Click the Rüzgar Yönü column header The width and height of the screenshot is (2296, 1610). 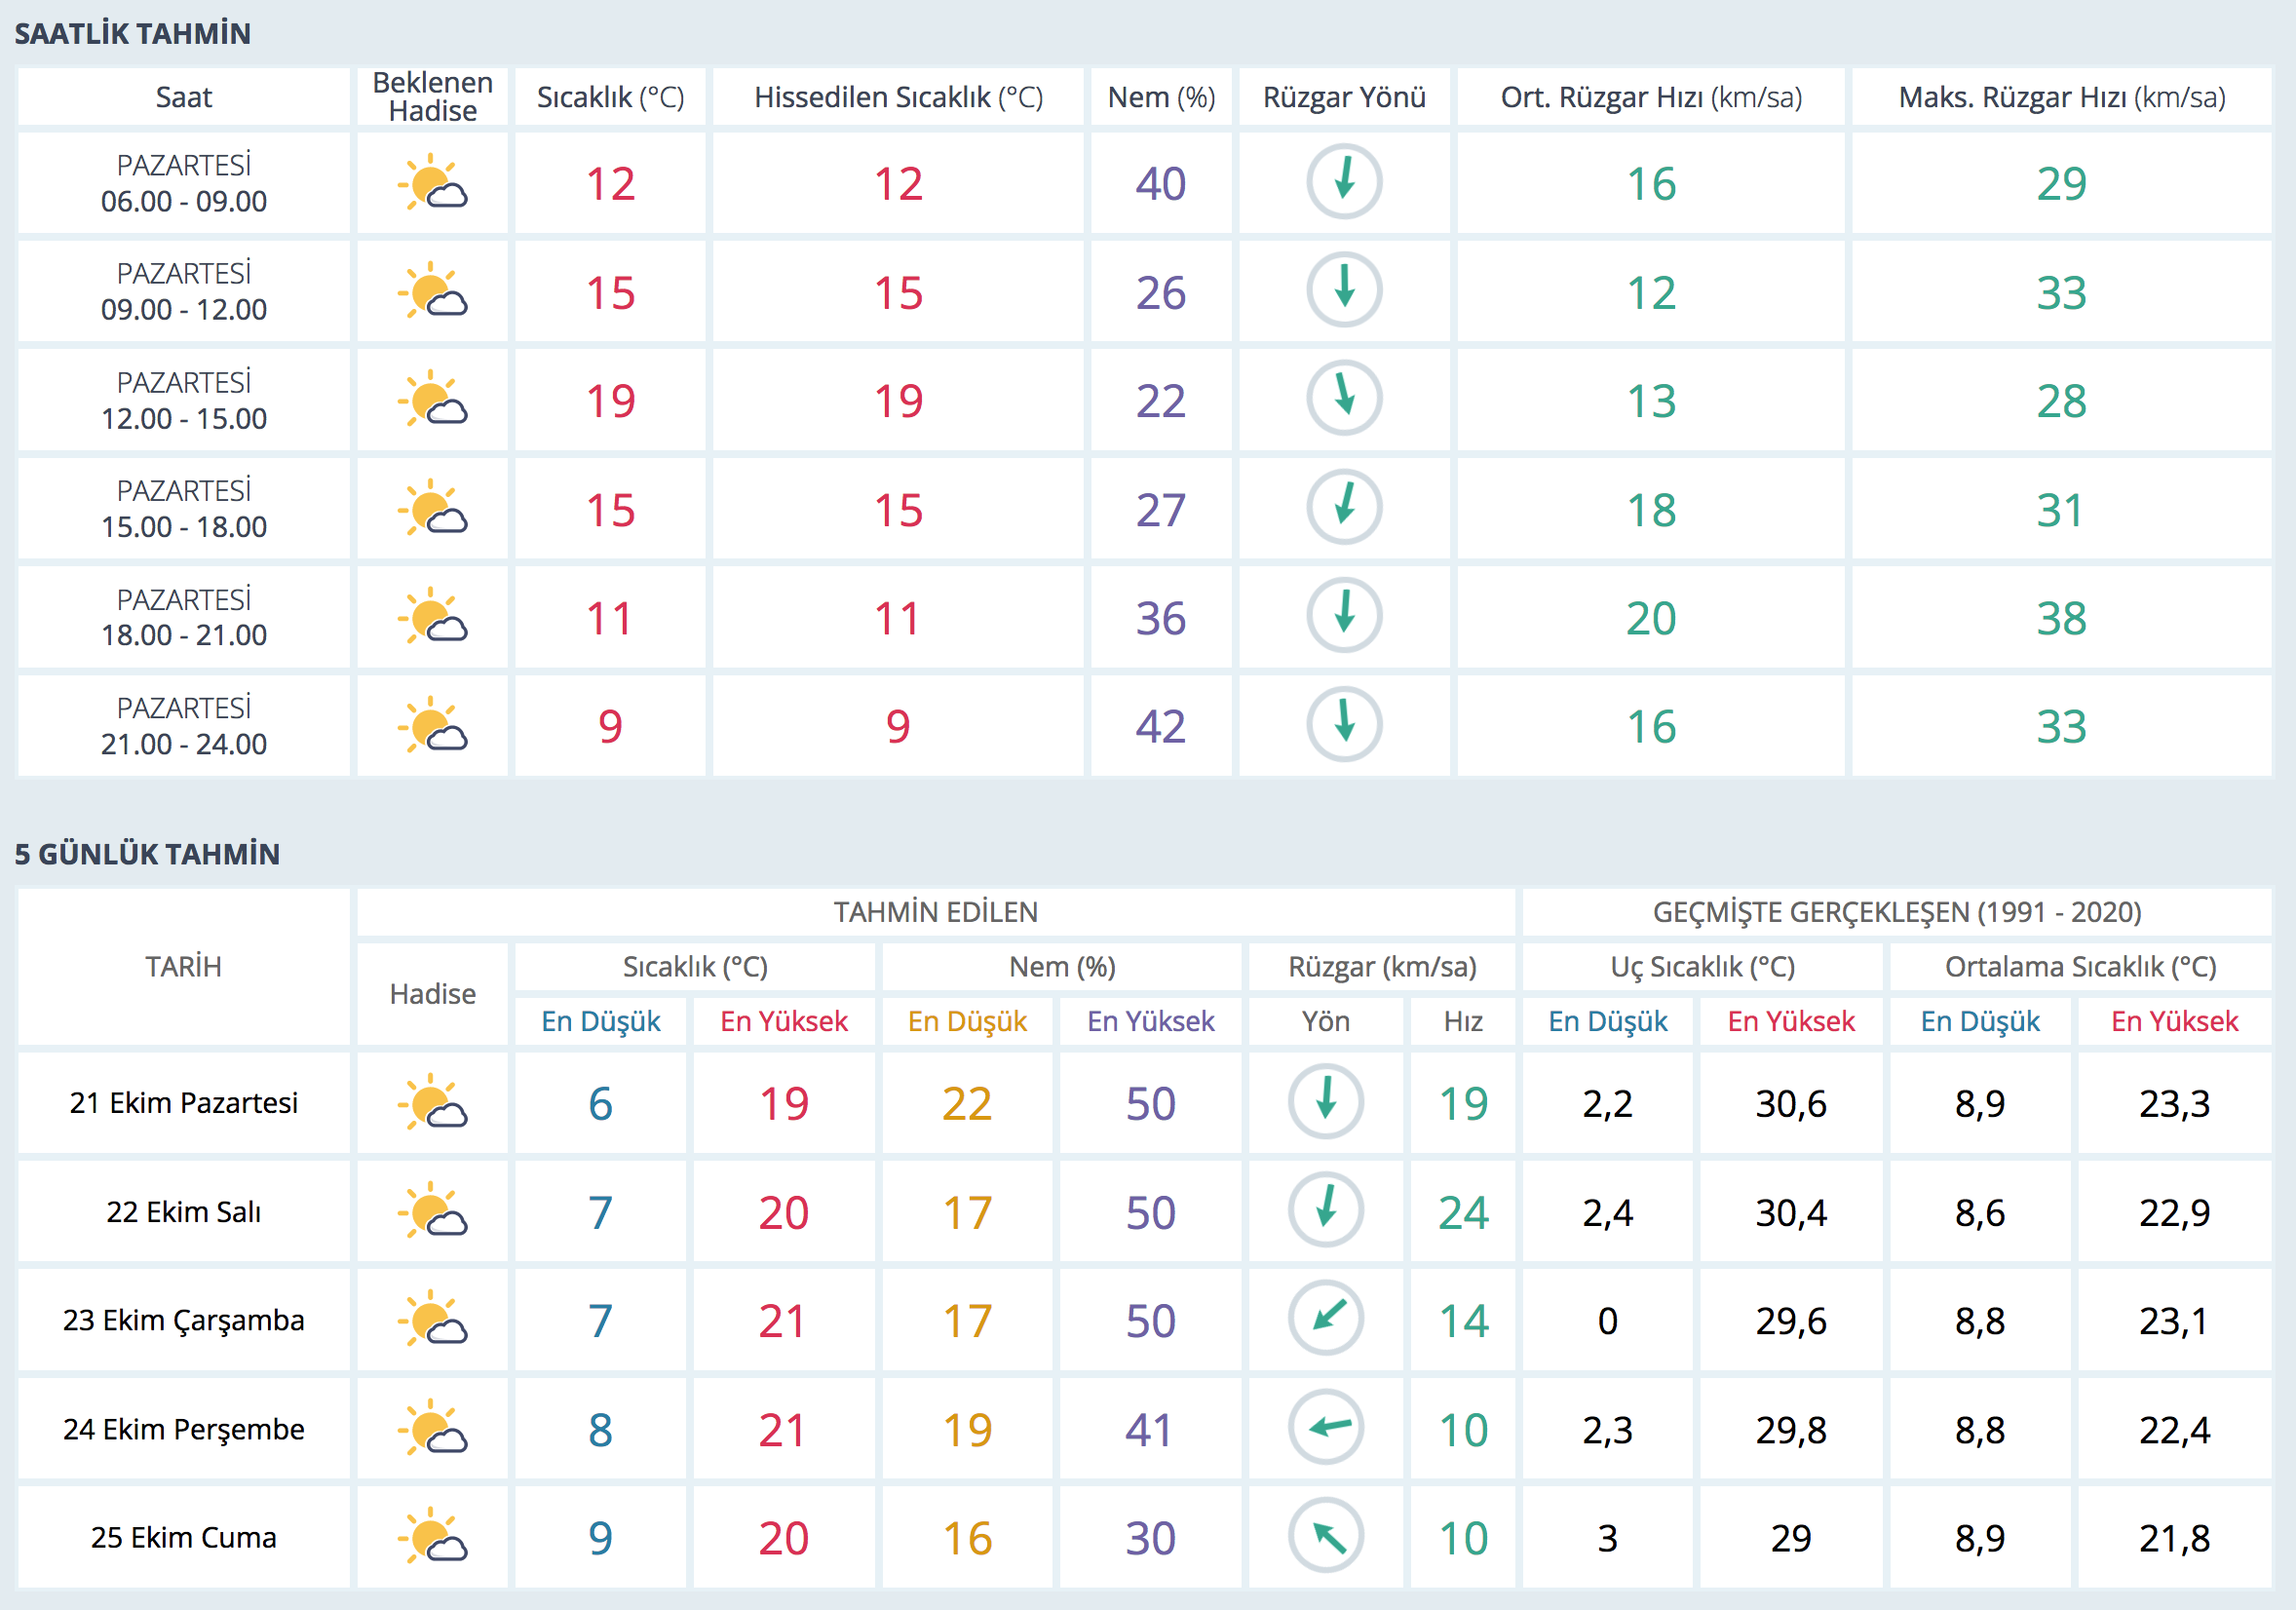click(x=1344, y=97)
